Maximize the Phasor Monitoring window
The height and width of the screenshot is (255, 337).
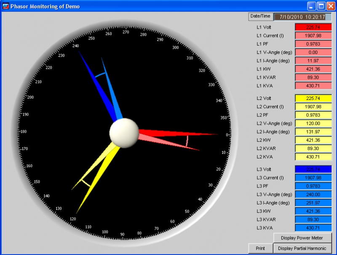tap(321, 6)
